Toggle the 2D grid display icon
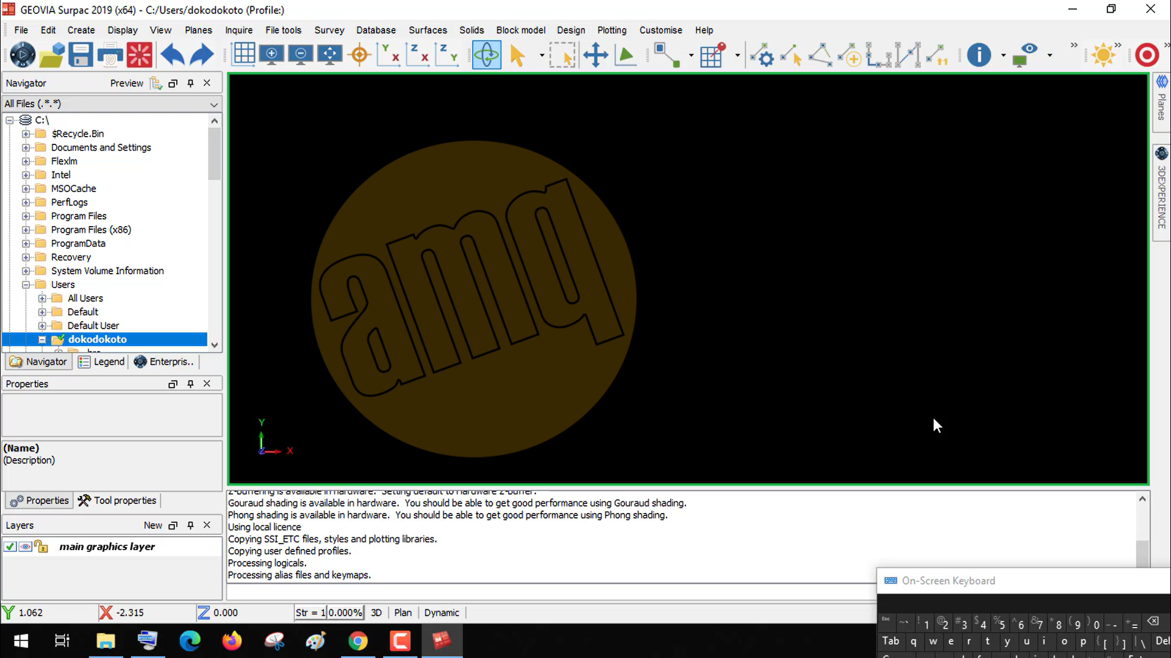Image resolution: width=1171 pixels, height=658 pixels. pos(243,55)
